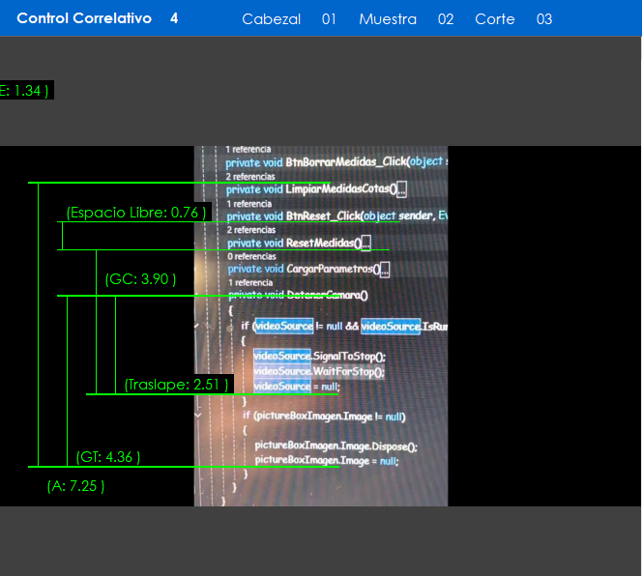Open the Cabezal header item
Image resolution: width=642 pixels, height=576 pixels.
(271, 19)
